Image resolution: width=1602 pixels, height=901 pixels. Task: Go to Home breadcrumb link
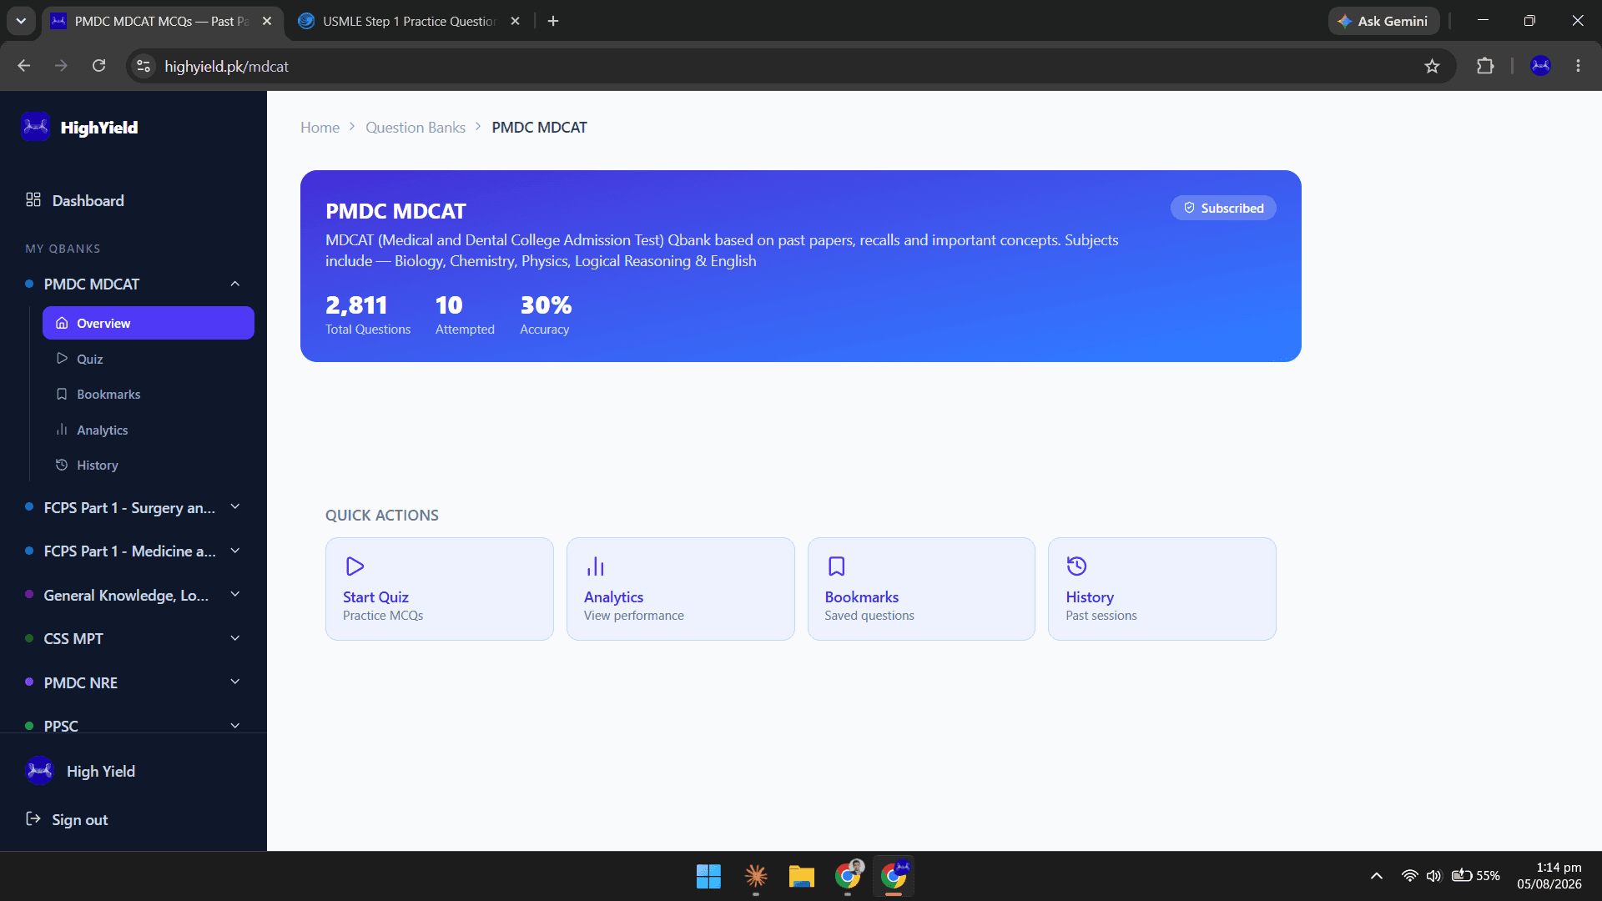tap(320, 127)
